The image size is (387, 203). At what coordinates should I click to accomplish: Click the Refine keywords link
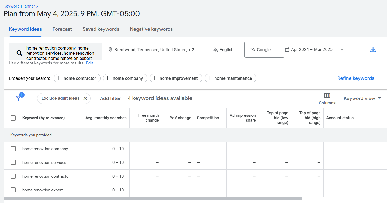(x=356, y=78)
